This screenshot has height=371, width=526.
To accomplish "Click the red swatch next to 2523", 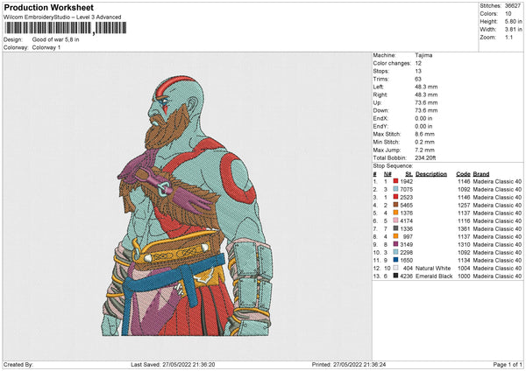I will click(x=396, y=197).
